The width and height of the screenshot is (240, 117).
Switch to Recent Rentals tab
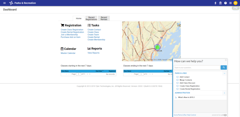click(x=104, y=18)
